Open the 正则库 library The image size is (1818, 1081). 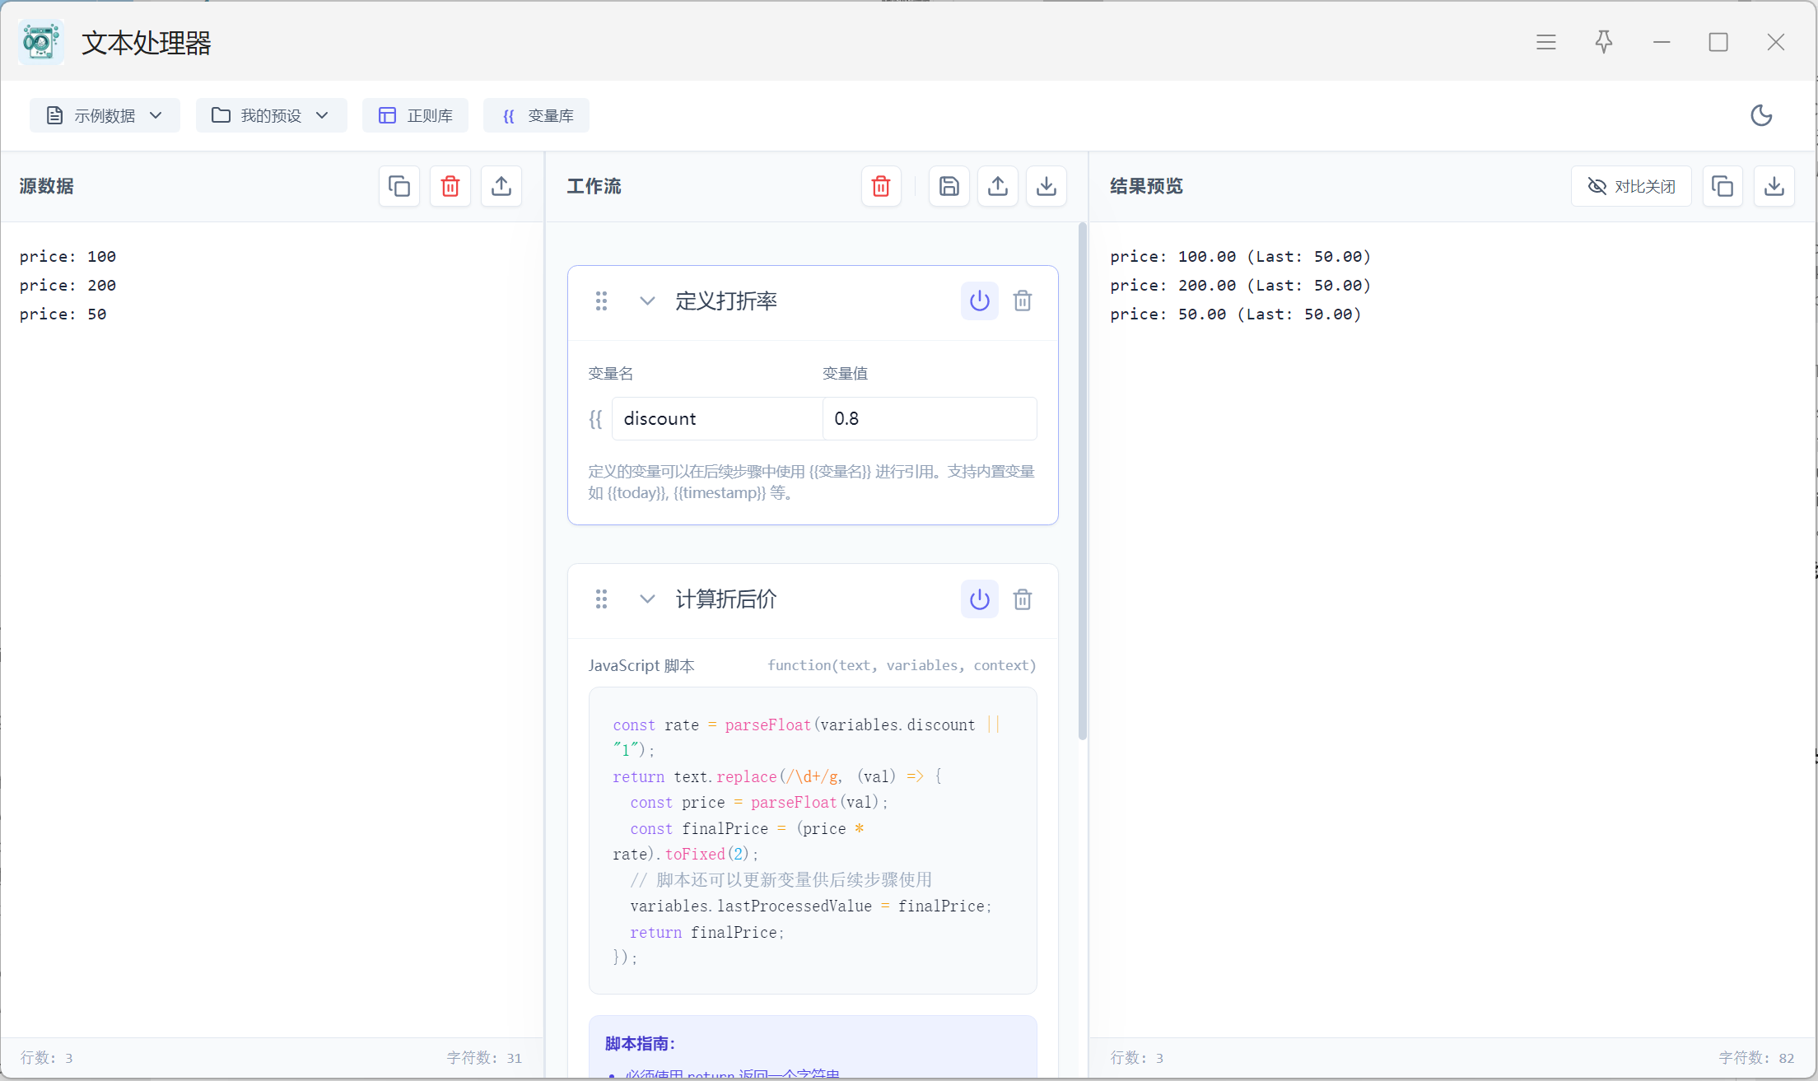pyautogui.click(x=416, y=115)
